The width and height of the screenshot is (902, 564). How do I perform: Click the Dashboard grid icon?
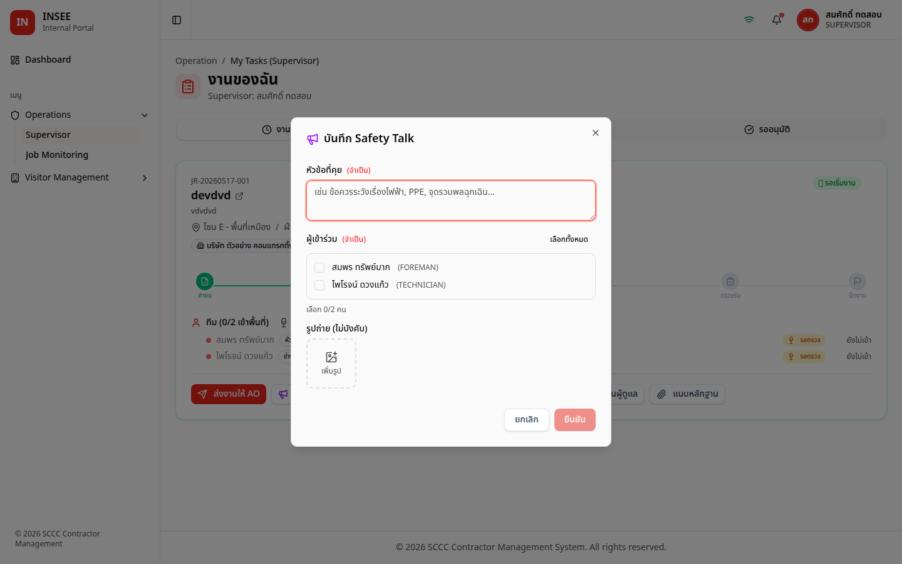(x=15, y=60)
